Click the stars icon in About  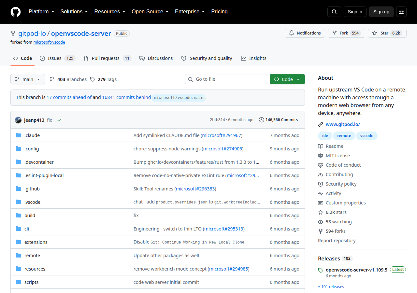(321, 212)
